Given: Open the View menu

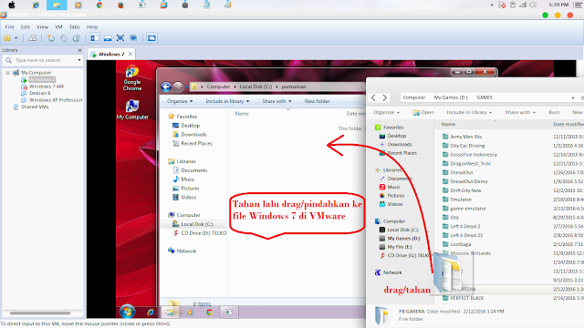Looking at the screenshot, I should tap(42, 26).
